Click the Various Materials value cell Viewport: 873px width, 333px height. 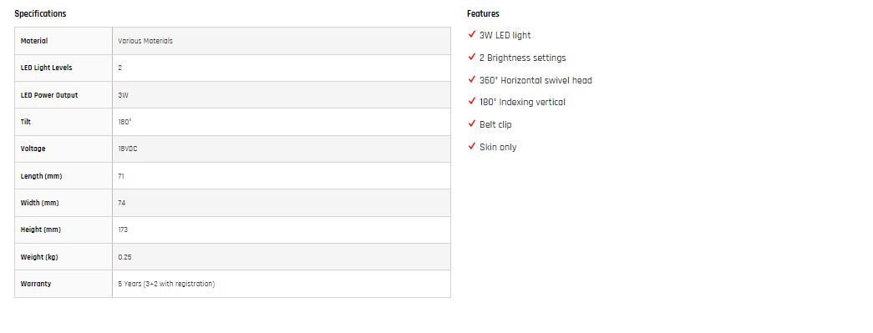point(282,41)
